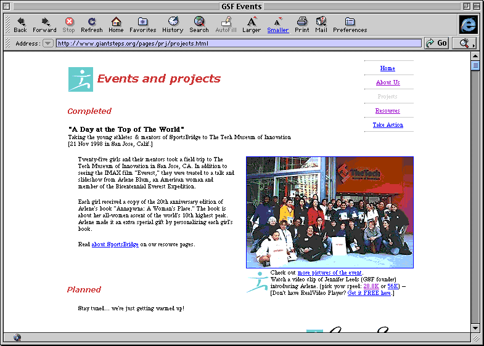Click the Go button
484x346 pixels.
pyautogui.click(x=437, y=43)
